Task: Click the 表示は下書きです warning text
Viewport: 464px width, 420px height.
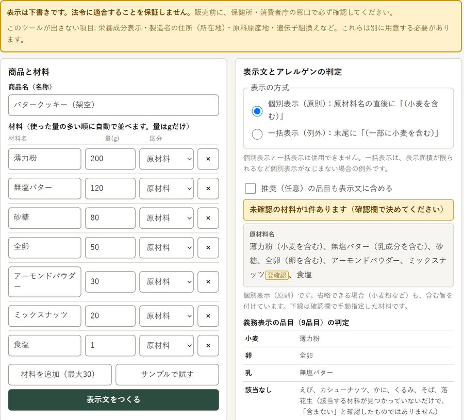Action: [x=101, y=12]
